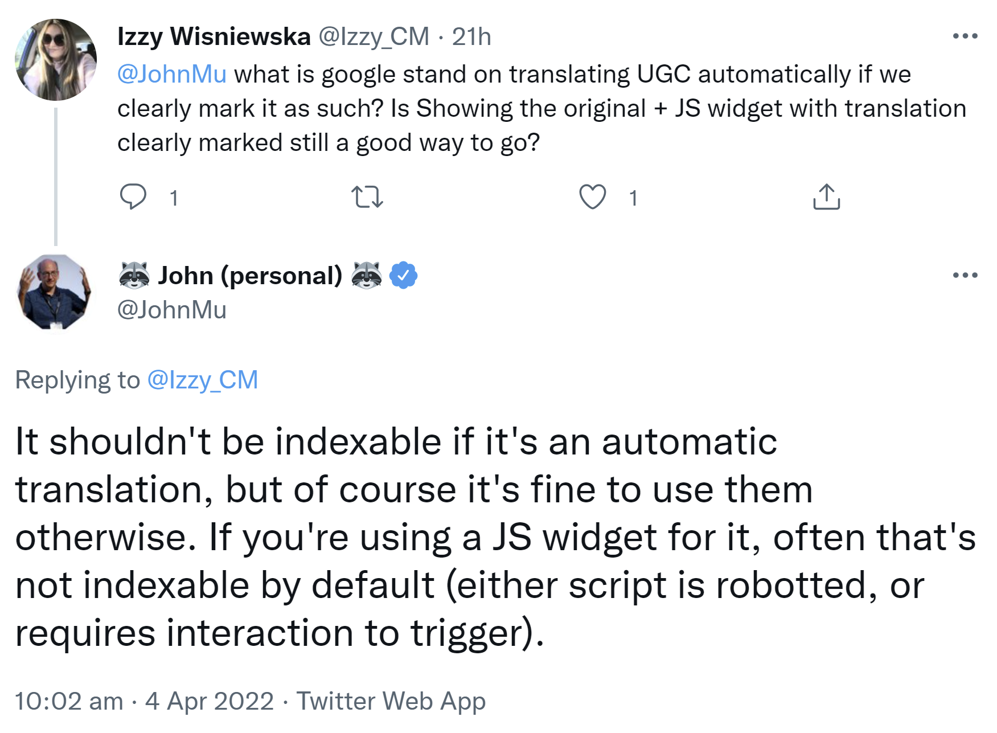Click the Twitter Web App source label
The width and height of the screenshot is (997, 733).
pyautogui.click(x=391, y=701)
